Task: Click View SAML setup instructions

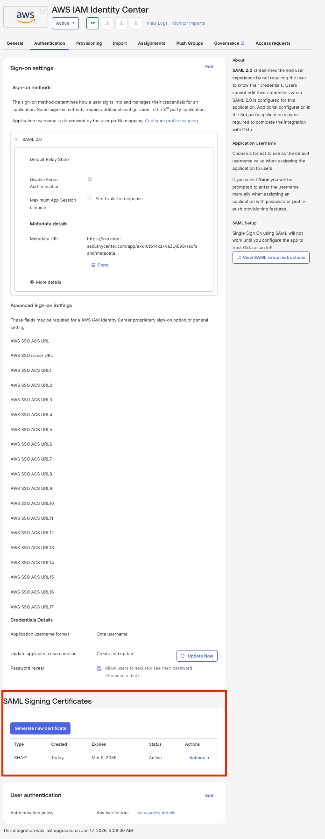Action: (271, 258)
